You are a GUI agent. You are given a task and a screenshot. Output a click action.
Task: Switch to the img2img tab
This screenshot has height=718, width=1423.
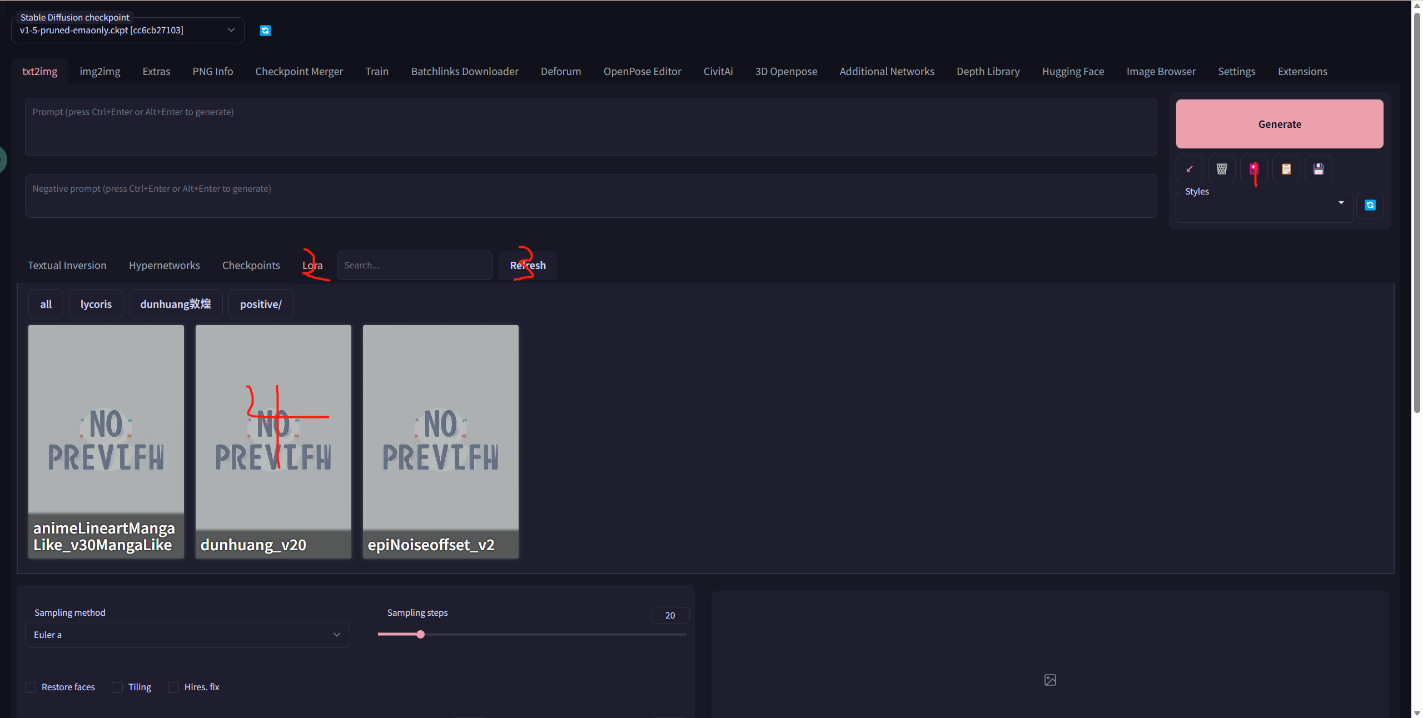(x=100, y=72)
